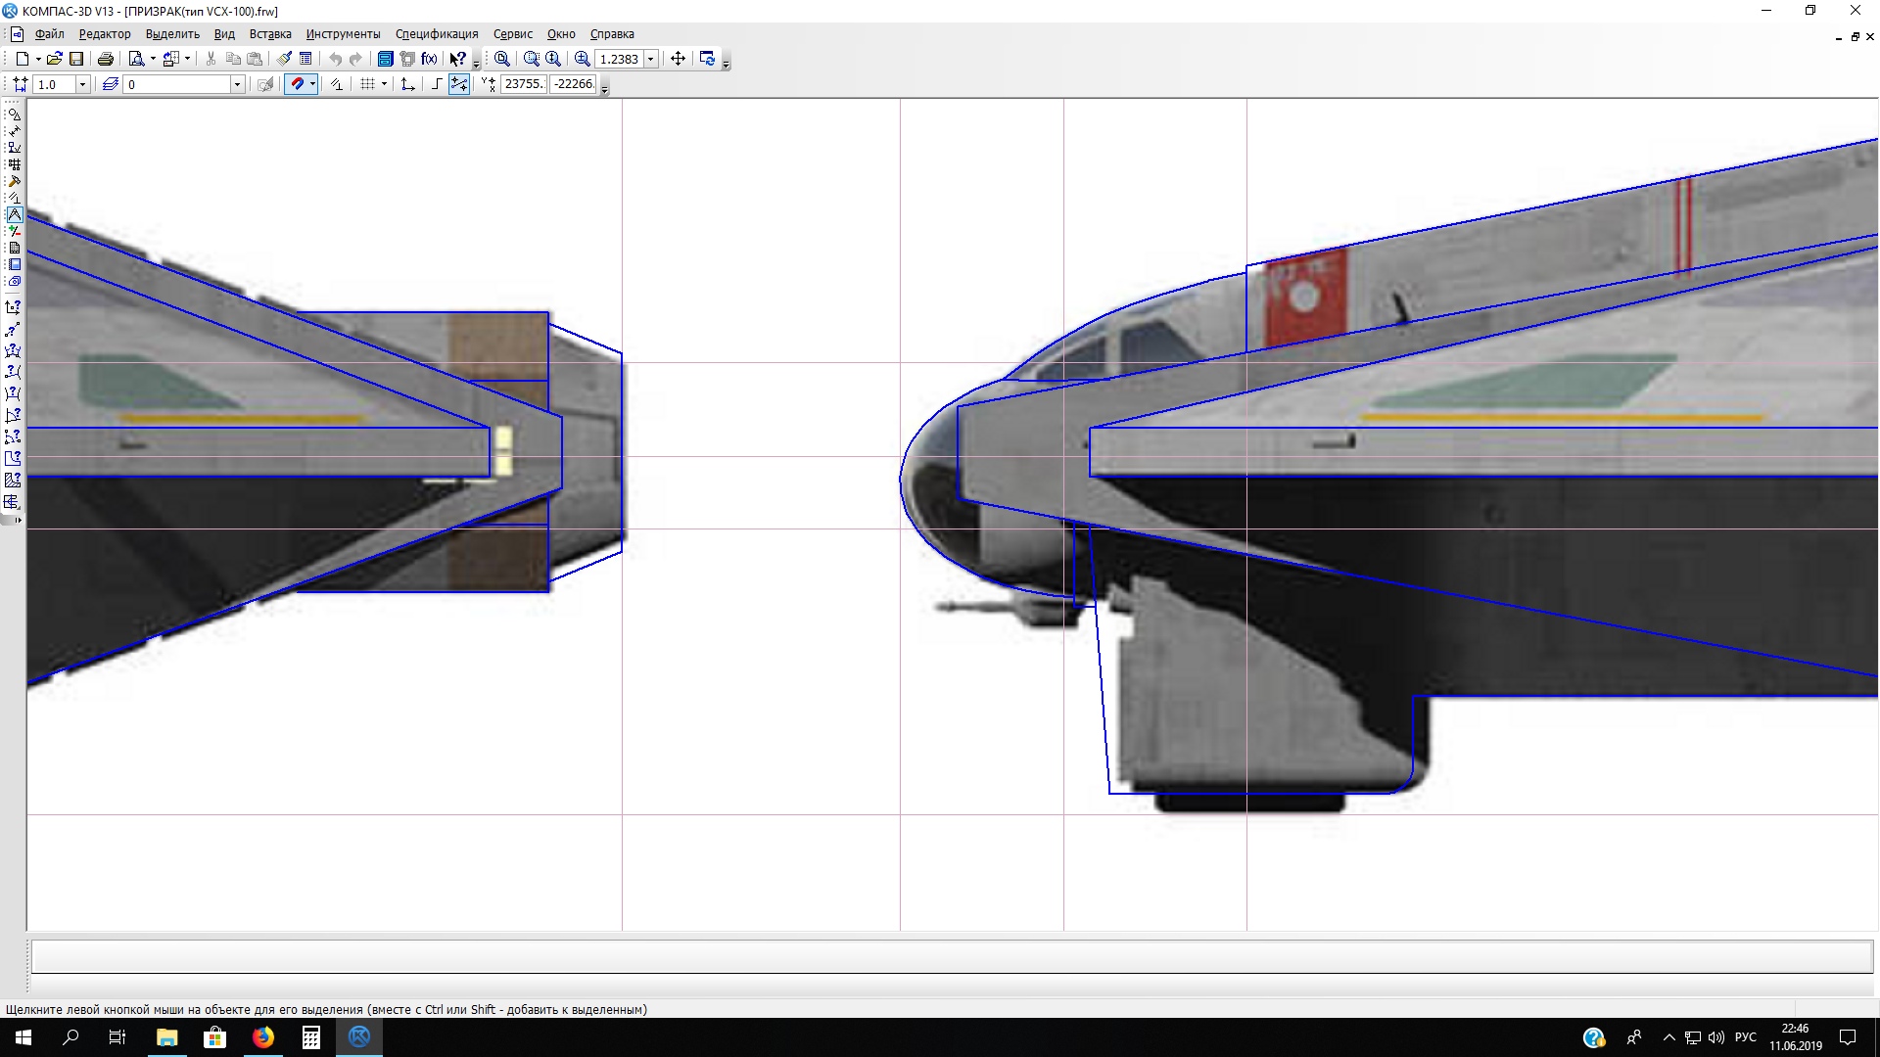Open the Спецификация menu

pos(437,34)
